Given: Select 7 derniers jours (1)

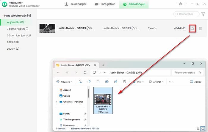Looking at the screenshot, I should (18, 29).
